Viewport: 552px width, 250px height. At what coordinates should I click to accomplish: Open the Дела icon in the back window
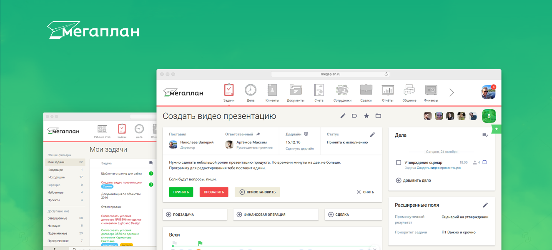tap(139, 131)
